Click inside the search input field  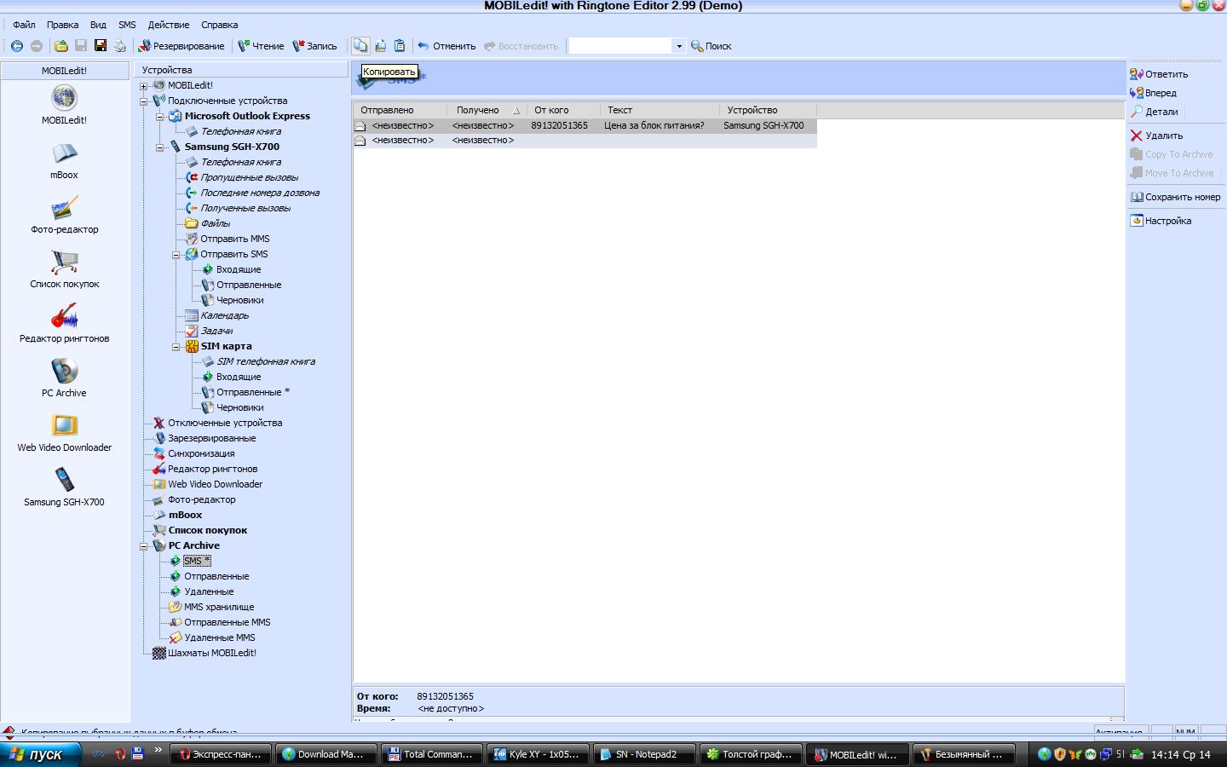(620, 46)
